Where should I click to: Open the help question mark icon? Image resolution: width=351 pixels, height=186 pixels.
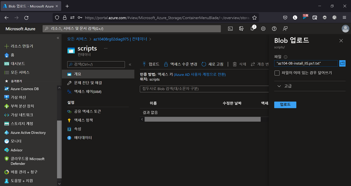pyautogui.click(x=274, y=29)
